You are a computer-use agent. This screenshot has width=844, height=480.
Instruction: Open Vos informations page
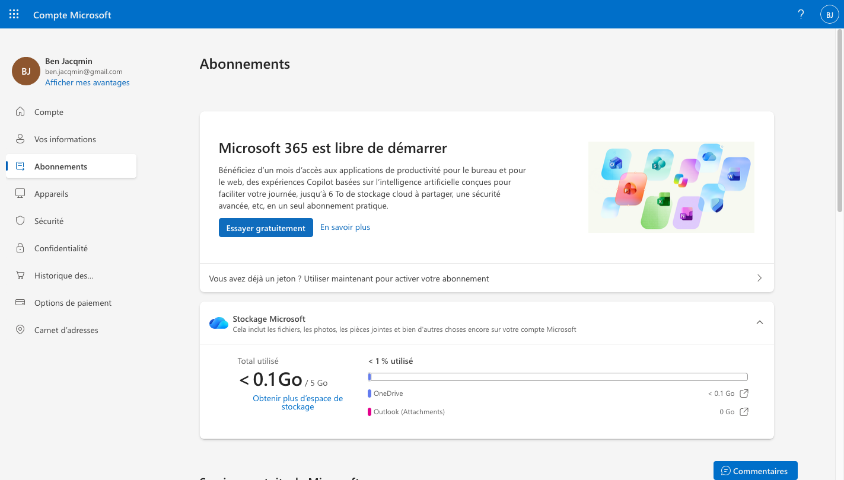[71, 139]
